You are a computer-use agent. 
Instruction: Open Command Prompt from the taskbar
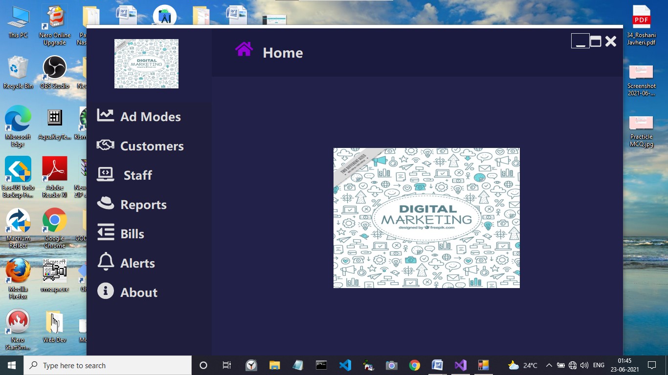[x=321, y=365]
